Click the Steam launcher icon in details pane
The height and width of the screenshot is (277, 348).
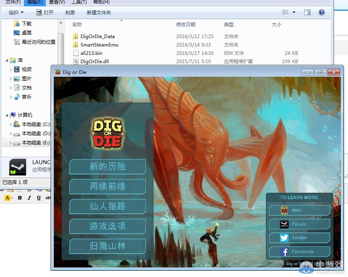coord(18,167)
